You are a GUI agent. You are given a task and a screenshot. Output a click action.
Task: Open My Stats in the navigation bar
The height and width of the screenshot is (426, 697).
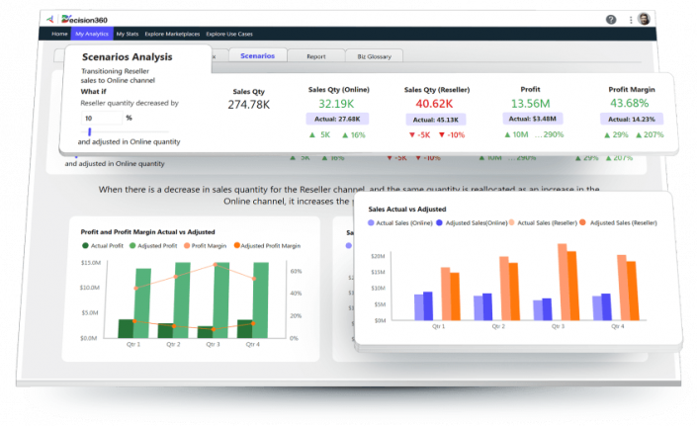coord(128,34)
